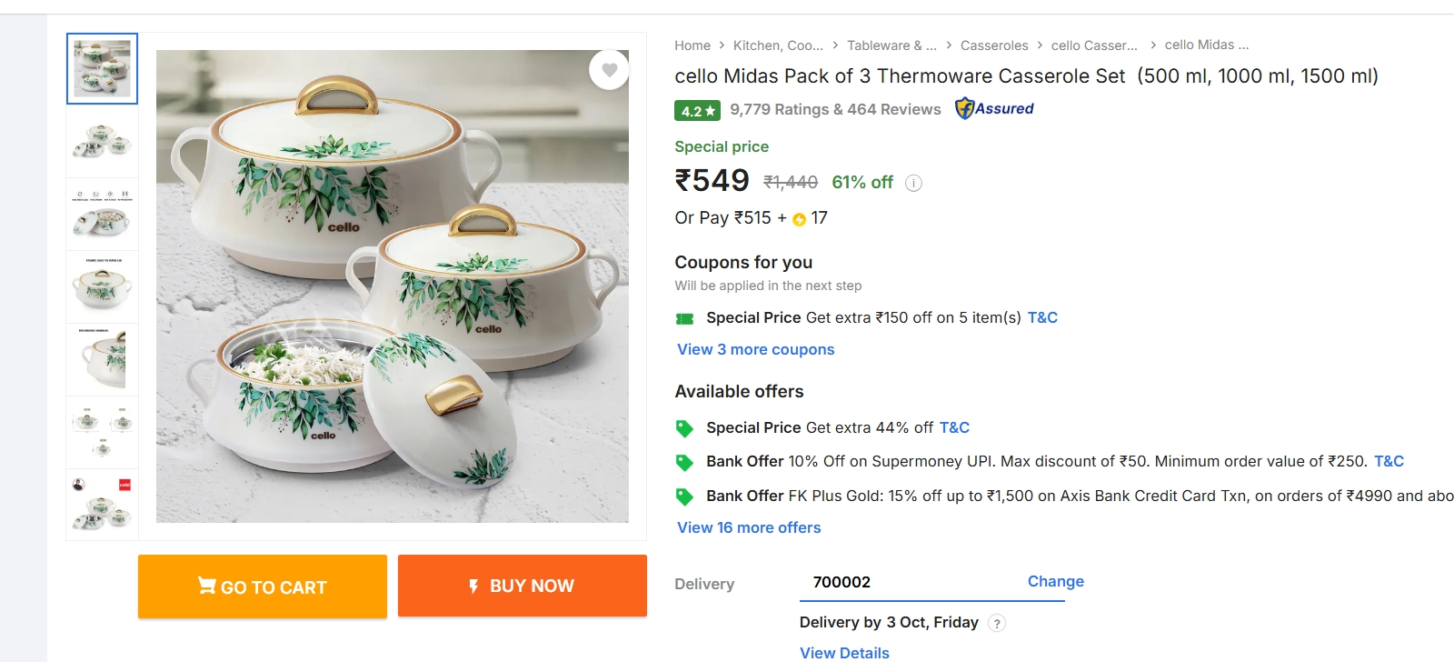This screenshot has width=1454, height=662.
Task: Select the Tableware breadcrumb entry
Action: click(891, 45)
